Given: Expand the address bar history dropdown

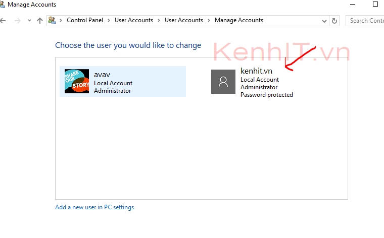Looking at the screenshot, I should (324, 21).
